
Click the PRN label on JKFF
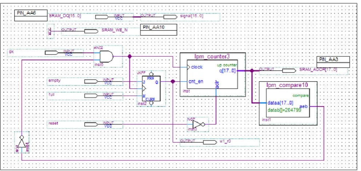tap(151, 79)
